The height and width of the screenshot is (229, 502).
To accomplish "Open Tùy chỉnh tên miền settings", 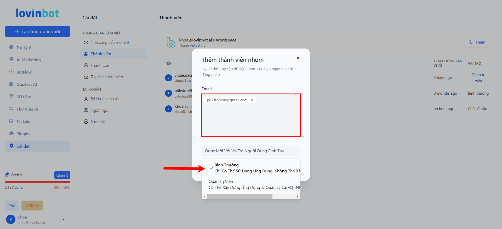I will 106,77.
